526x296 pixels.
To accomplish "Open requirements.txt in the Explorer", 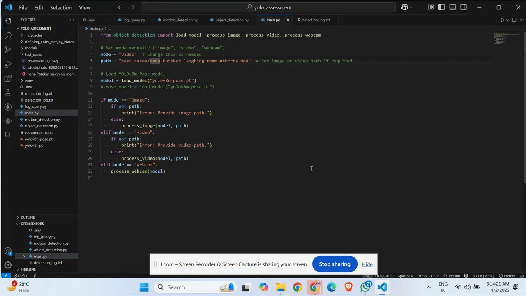I will (39, 132).
